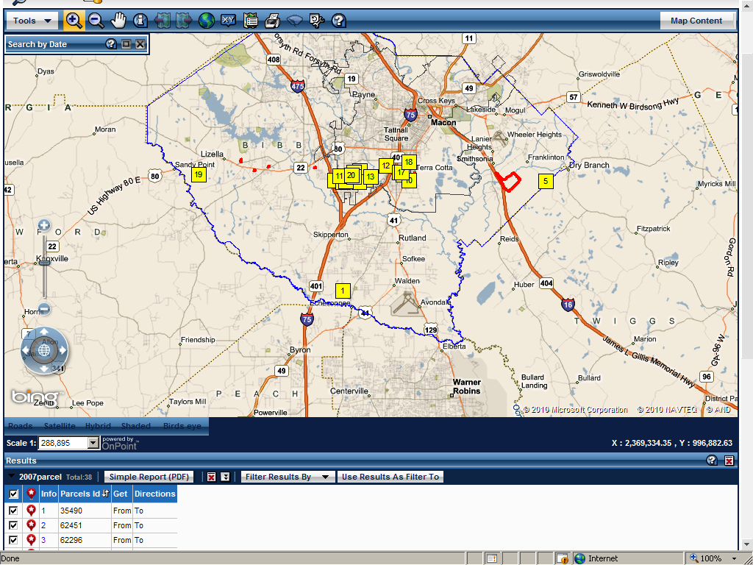Open the Scale dropdown arrow
Image resolution: width=753 pixels, height=565 pixels.
(93, 442)
